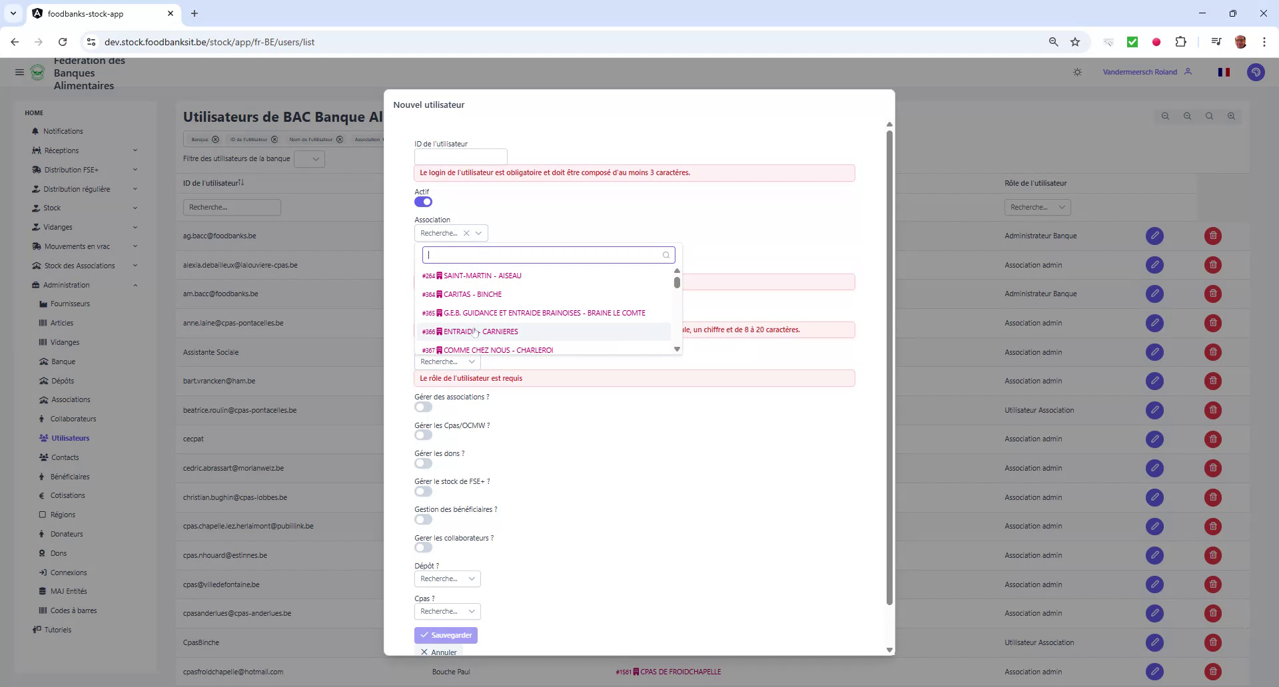1279x687 pixels.
Task: Remove the Banque filter chip with its X
Action: click(x=214, y=139)
